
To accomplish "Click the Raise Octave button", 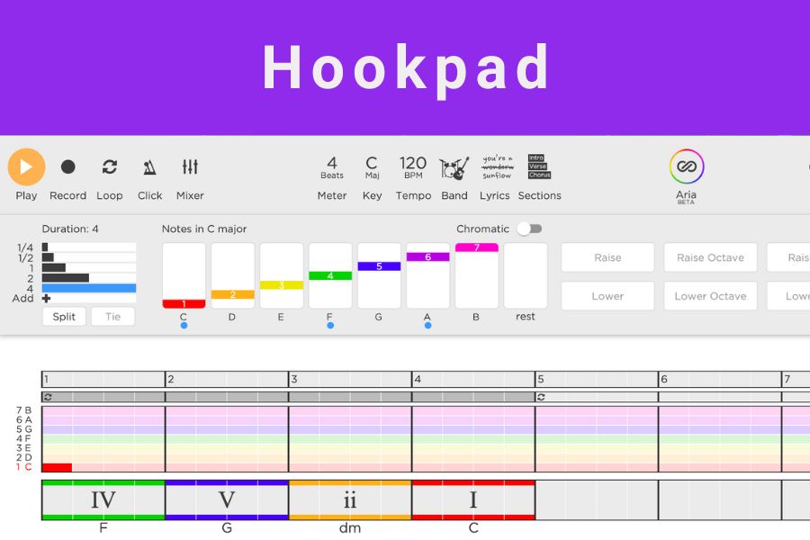I will tap(710, 257).
